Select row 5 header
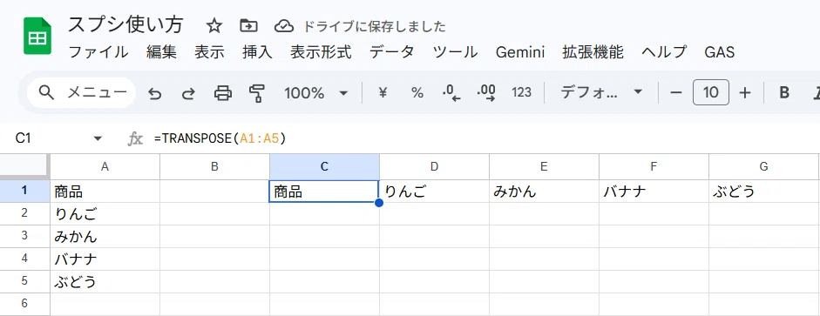The height and width of the screenshot is (316, 820). pyautogui.click(x=24, y=281)
